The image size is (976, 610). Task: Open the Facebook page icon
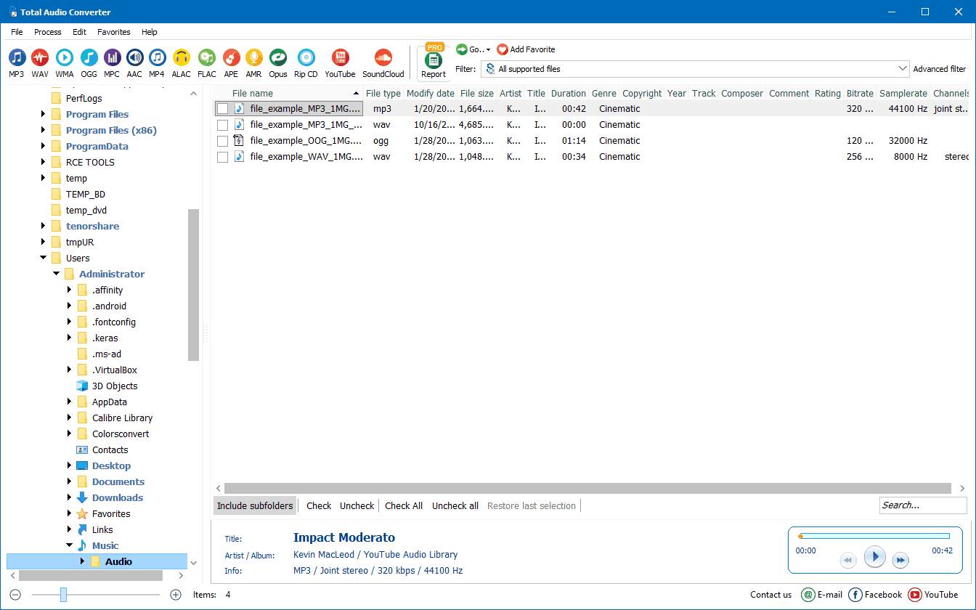click(855, 595)
